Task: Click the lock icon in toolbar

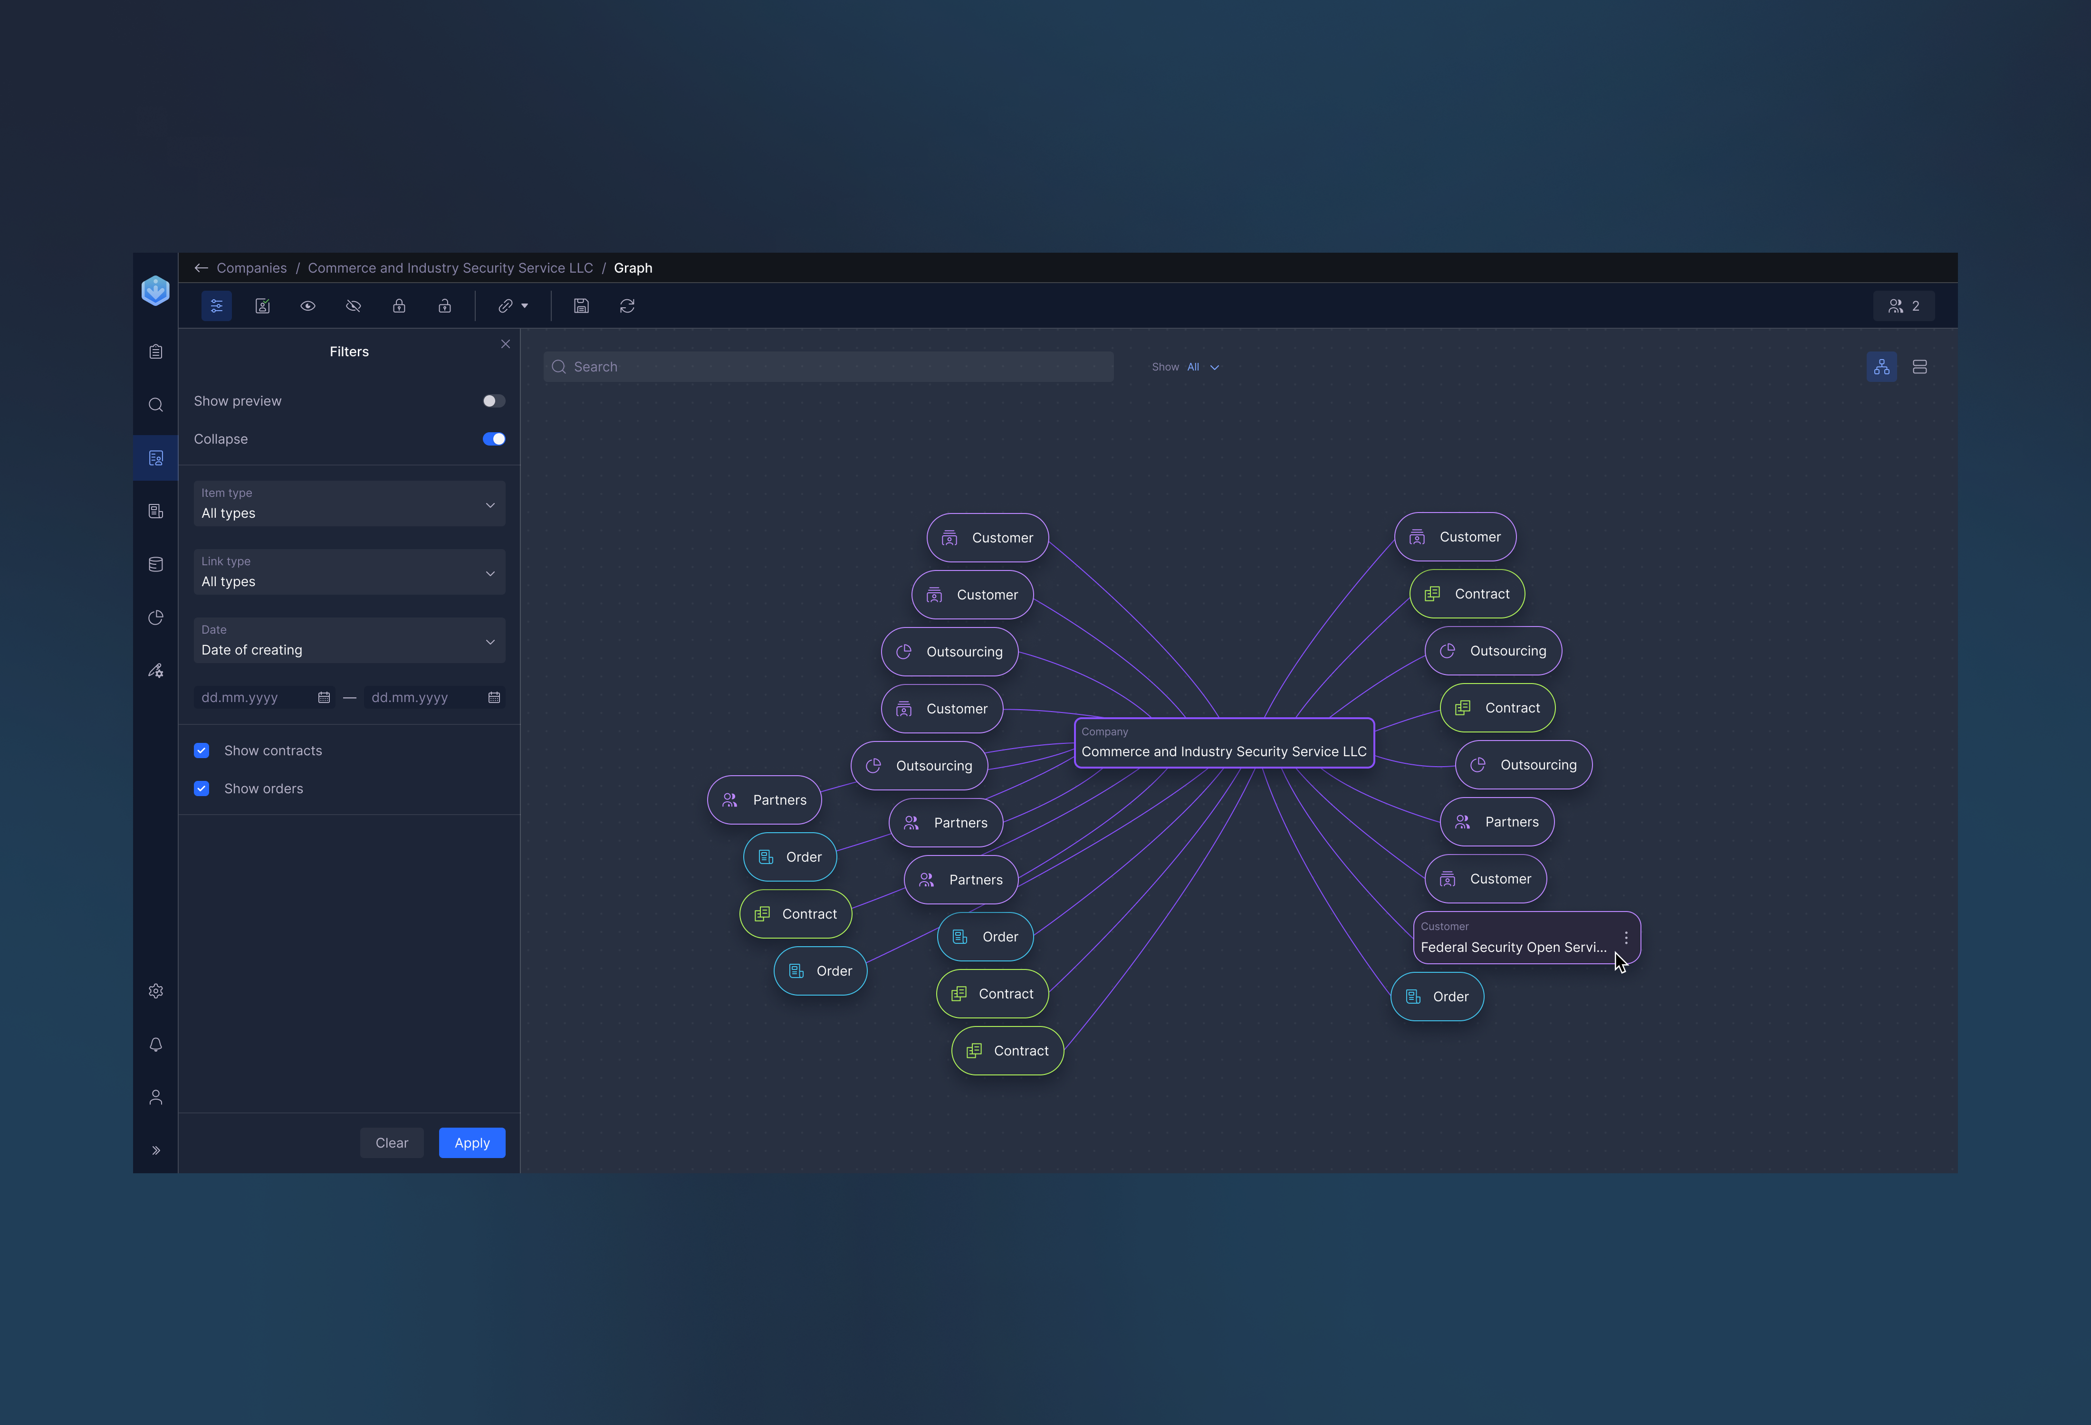Action: tap(400, 306)
